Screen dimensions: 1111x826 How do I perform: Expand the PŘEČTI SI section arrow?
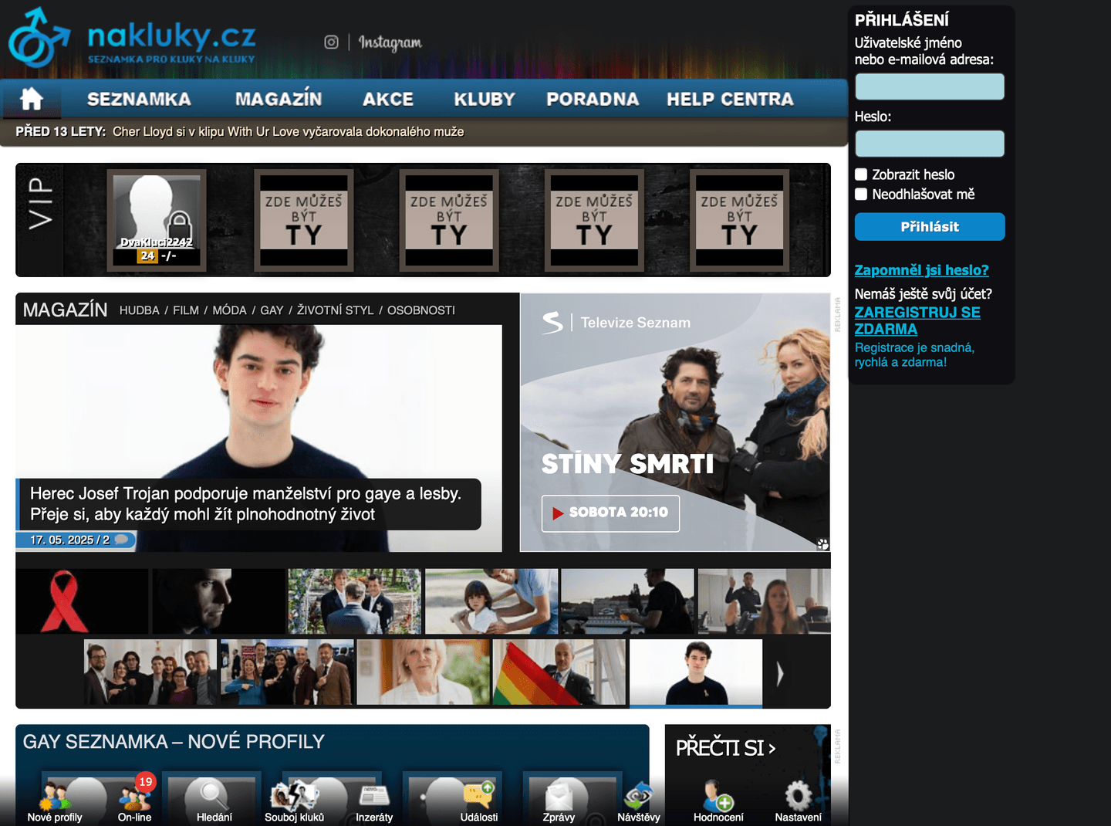[x=772, y=749]
